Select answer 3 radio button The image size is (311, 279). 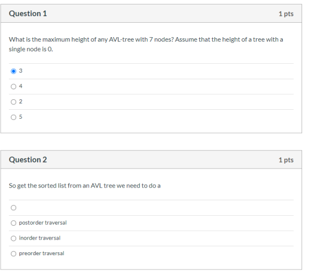point(13,71)
